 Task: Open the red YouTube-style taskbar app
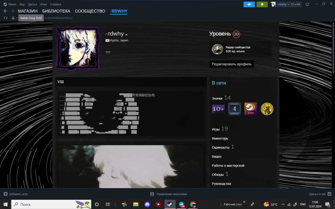(x=158, y=204)
